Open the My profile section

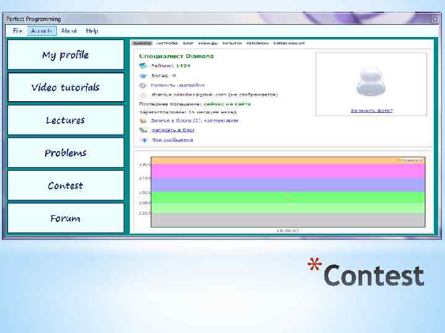(x=66, y=55)
